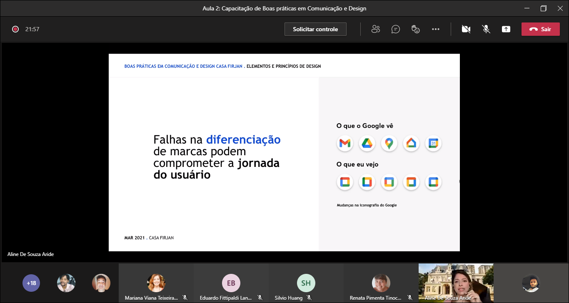Image resolution: width=569 pixels, height=303 pixels.
Task: Select the avatar after Aline's video tile
Action: point(531,283)
